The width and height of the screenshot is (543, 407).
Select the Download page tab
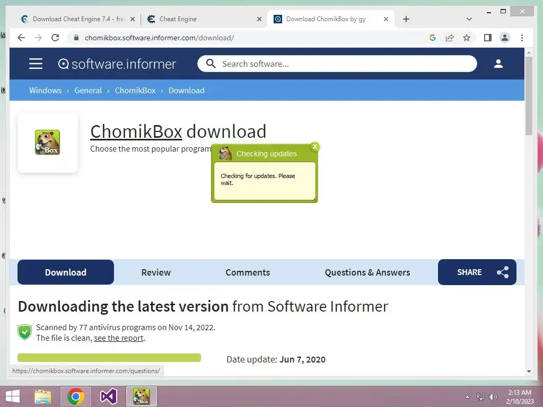pyautogui.click(x=65, y=272)
